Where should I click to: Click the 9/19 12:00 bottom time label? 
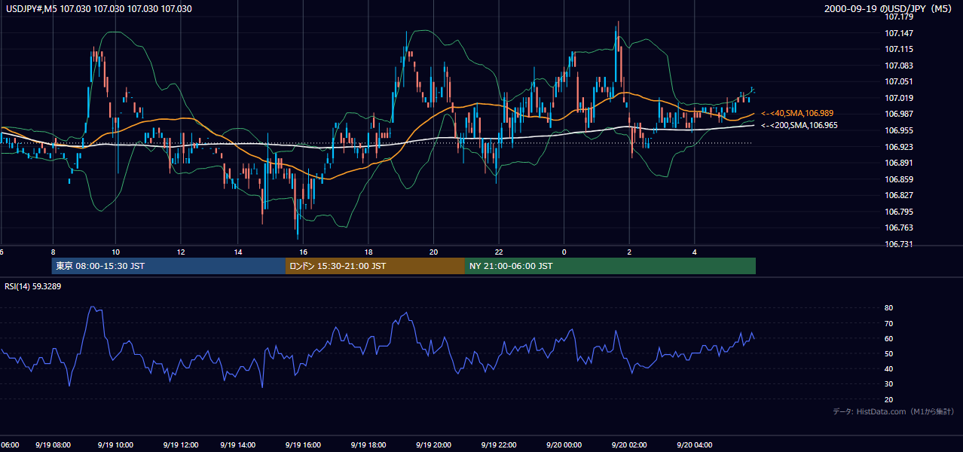179,445
